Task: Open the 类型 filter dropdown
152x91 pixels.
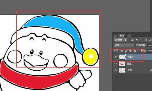Action: click(x=120, y=40)
